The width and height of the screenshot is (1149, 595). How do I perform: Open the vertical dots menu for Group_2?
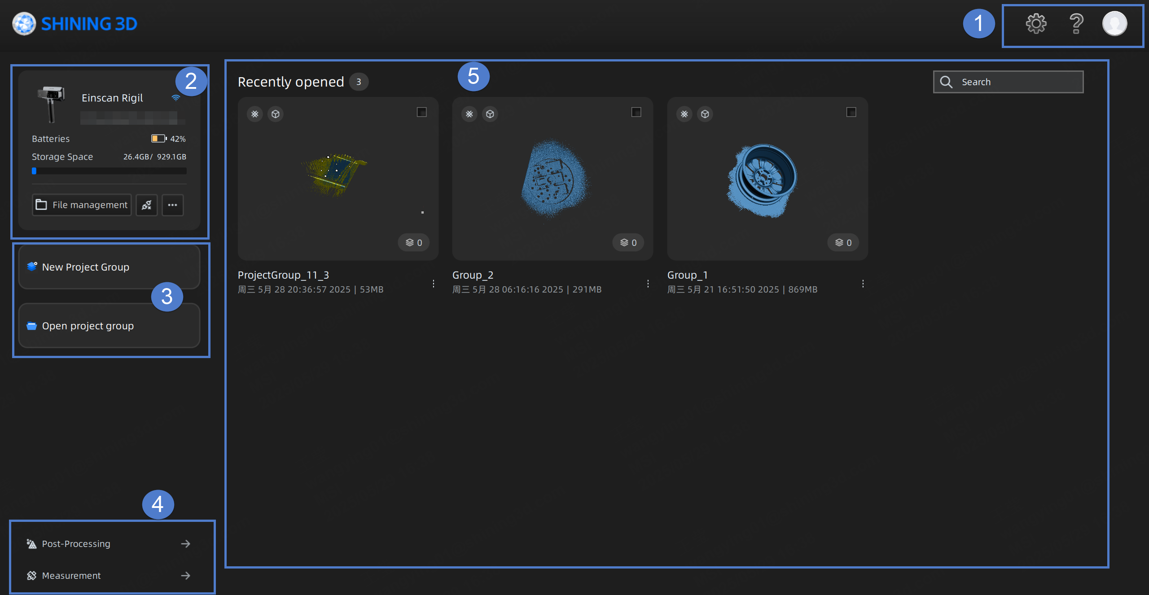coord(648,284)
